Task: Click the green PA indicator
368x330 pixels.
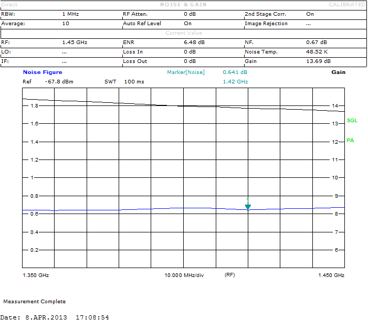Action: [350, 141]
